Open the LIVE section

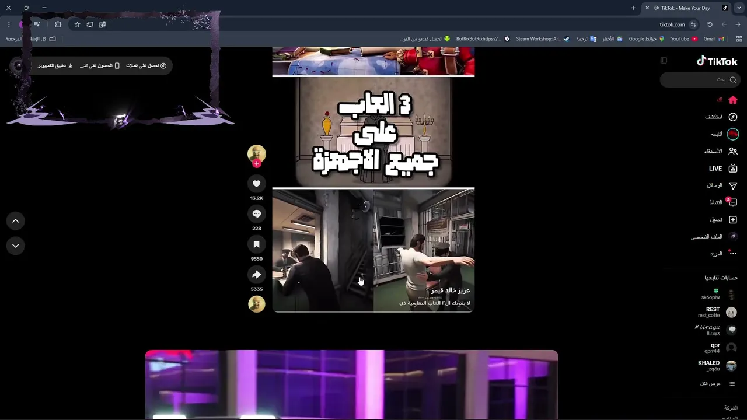pyautogui.click(x=724, y=169)
